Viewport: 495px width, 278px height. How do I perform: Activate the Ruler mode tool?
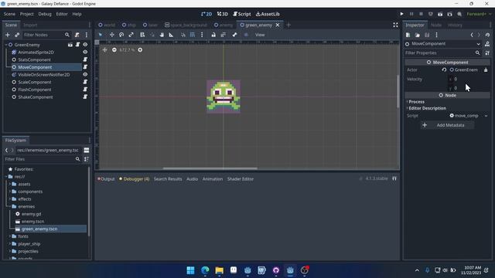point(171,35)
